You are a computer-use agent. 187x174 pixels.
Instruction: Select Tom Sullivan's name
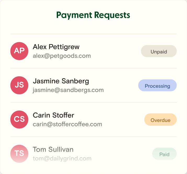pyautogui.click(x=53, y=150)
